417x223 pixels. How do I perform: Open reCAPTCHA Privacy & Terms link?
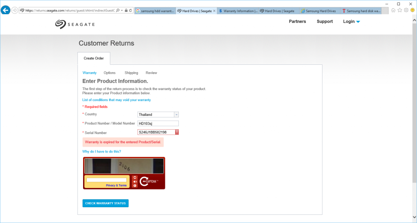click(x=116, y=185)
